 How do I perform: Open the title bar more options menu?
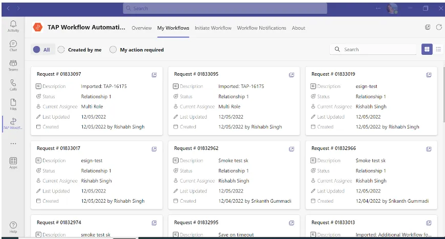pyautogui.click(x=378, y=8)
